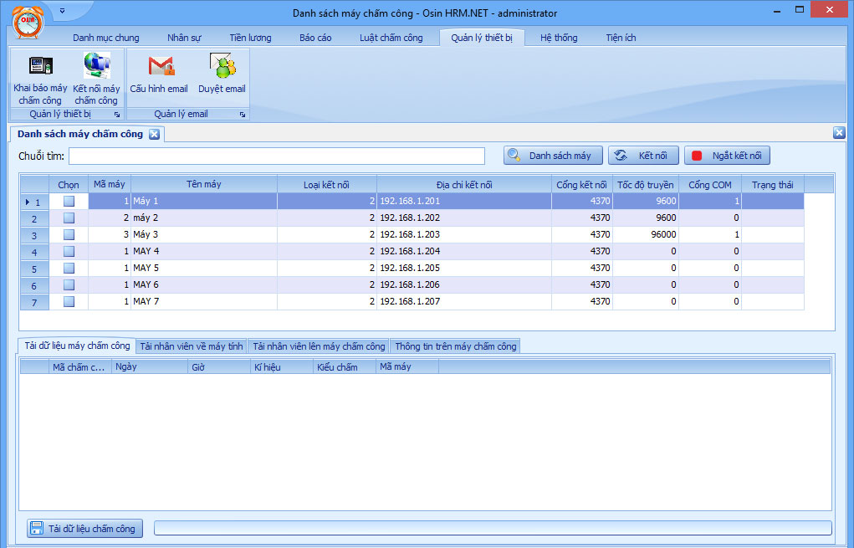The height and width of the screenshot is (548, 854).
Task: Close the Danh sách máy chấm công tab
Action: tap(154, 135)
